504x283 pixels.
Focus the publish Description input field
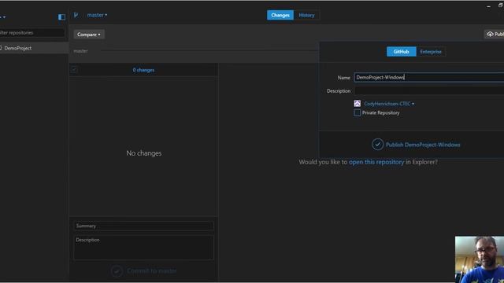pyautogui.click(x=429, y=91)
